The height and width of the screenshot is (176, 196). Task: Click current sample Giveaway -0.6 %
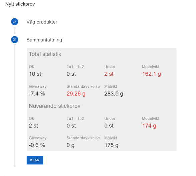pyautogui.click(x=37, y=145)
